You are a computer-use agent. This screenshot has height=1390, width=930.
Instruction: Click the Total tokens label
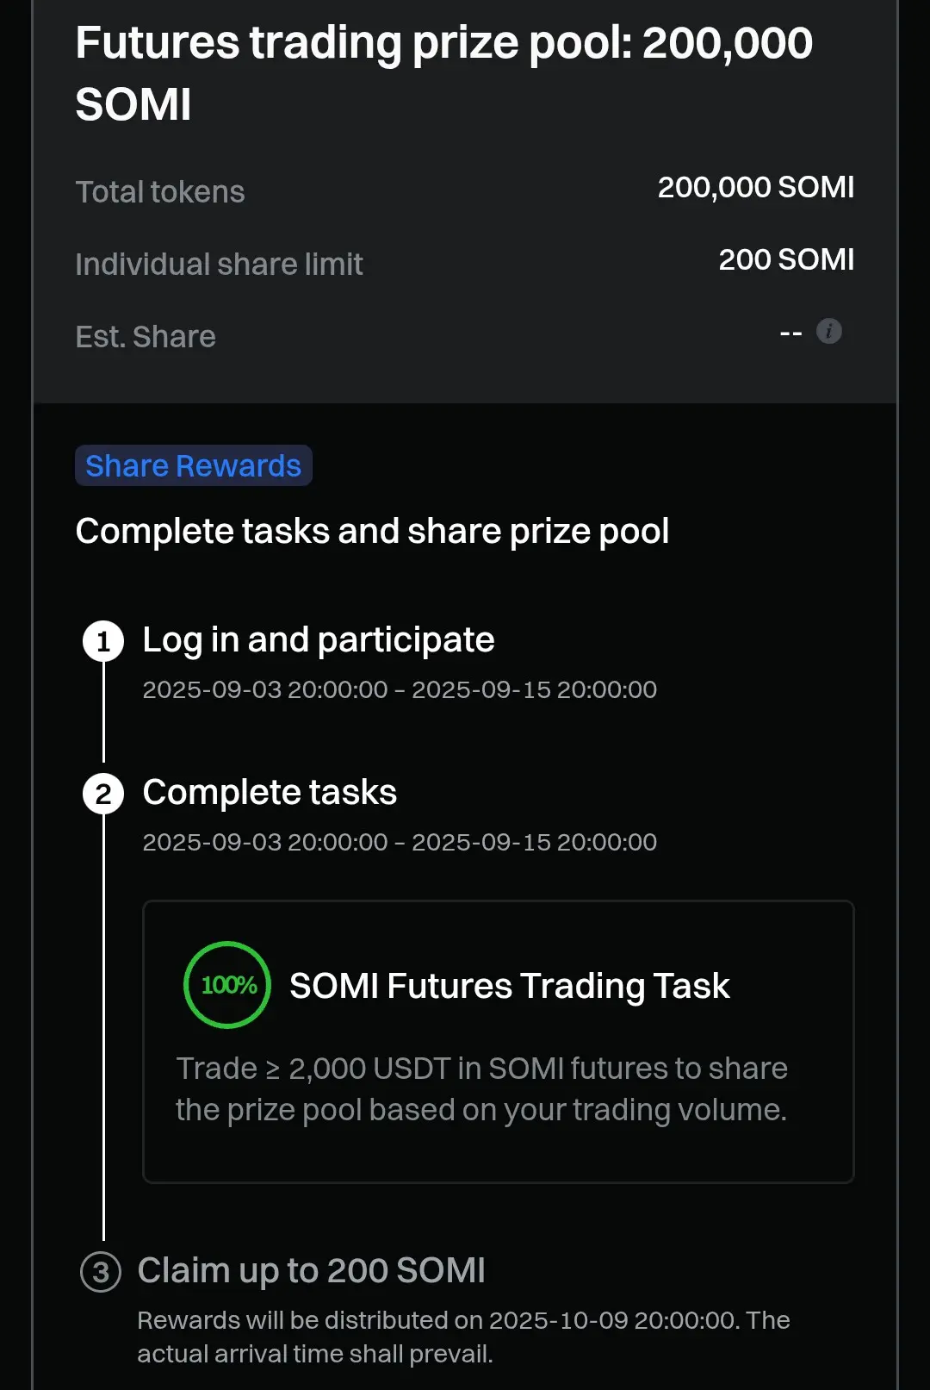tap(160, 192)
